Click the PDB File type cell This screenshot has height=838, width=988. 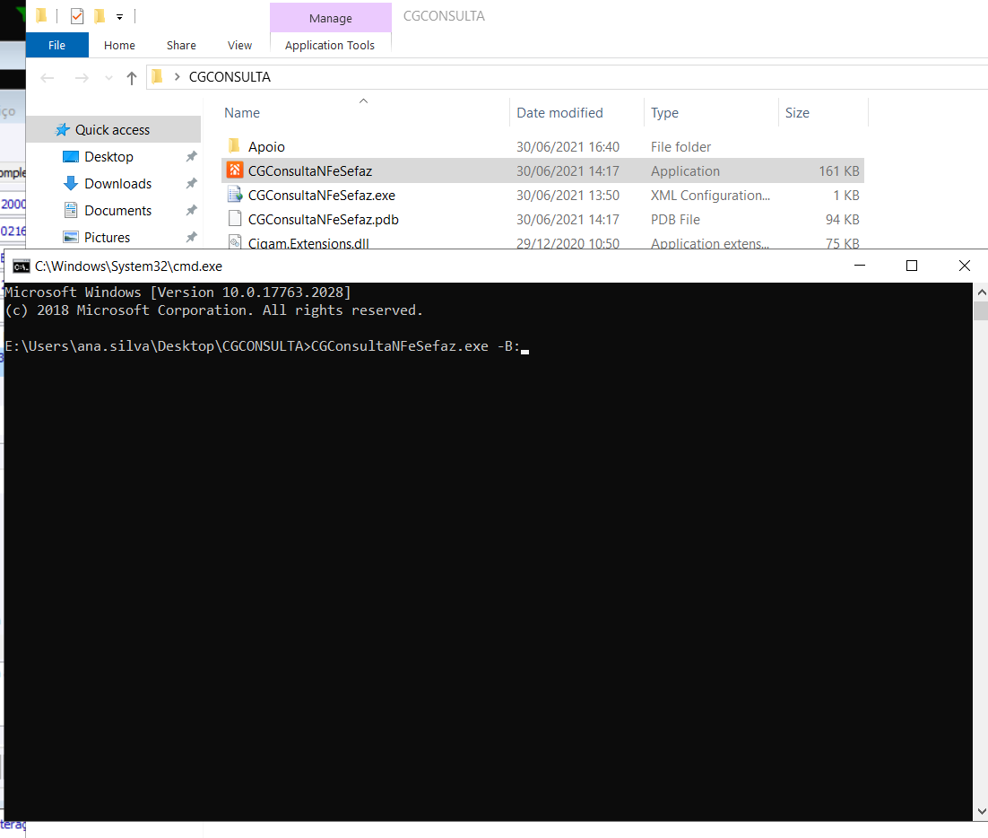pyautogui.click(x=675, y=220)
